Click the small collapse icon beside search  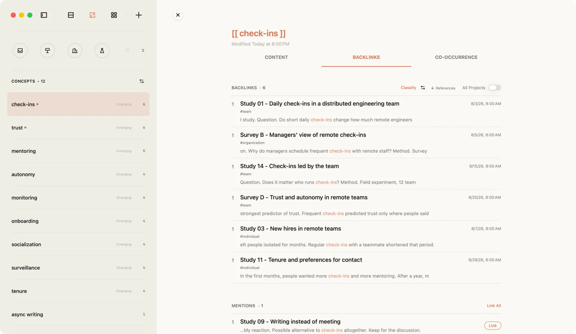pos(143,51)
